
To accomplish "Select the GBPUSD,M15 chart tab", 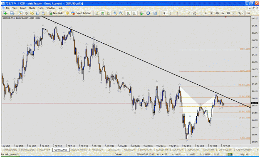I will tap(61, 150).
